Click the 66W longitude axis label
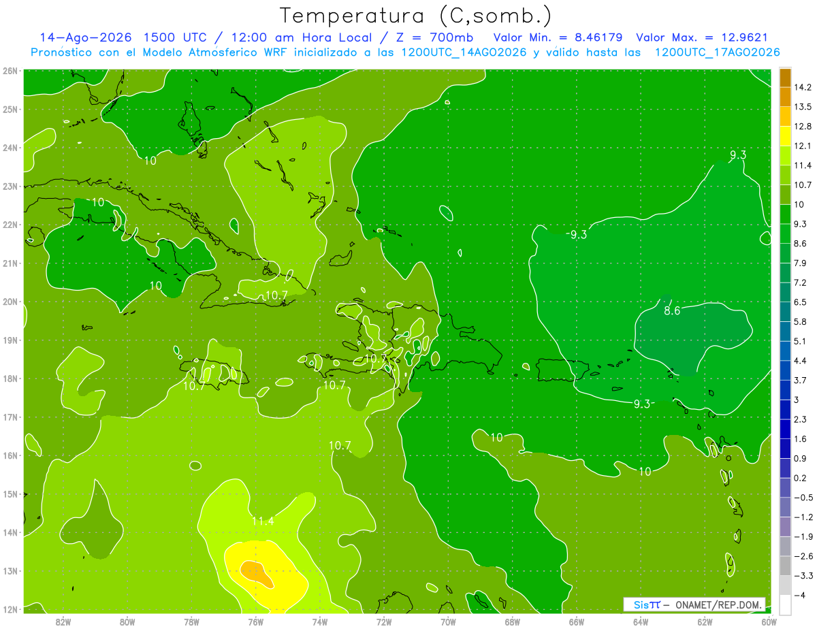The image size is (817, 631). pyautogui.click(x=577, y=621)
